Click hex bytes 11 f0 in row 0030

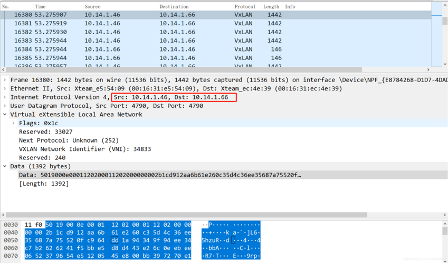coord(34,225)
